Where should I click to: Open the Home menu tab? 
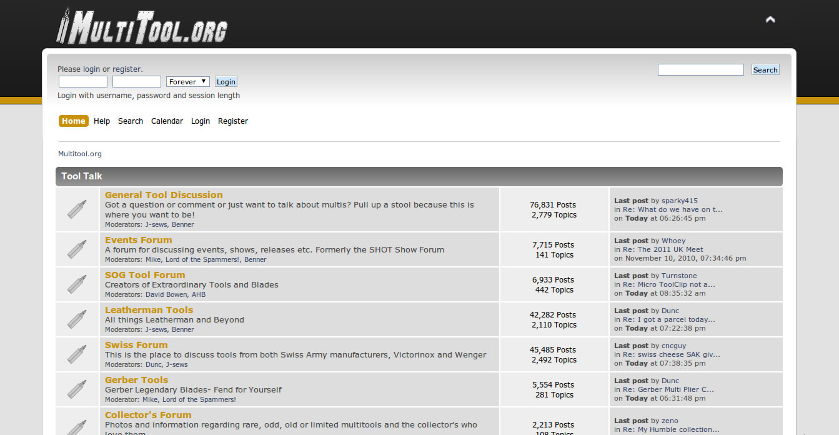(74, 121)
